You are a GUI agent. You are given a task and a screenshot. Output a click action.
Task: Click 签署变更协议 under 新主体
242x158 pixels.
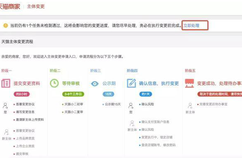tap(25, 131)
